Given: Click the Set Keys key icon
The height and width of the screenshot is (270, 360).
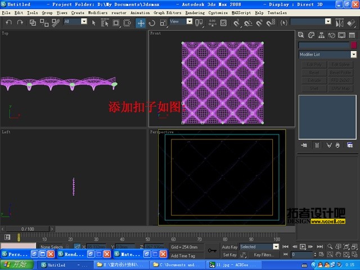Looking at the screenshot, I should tap(212, 250).
